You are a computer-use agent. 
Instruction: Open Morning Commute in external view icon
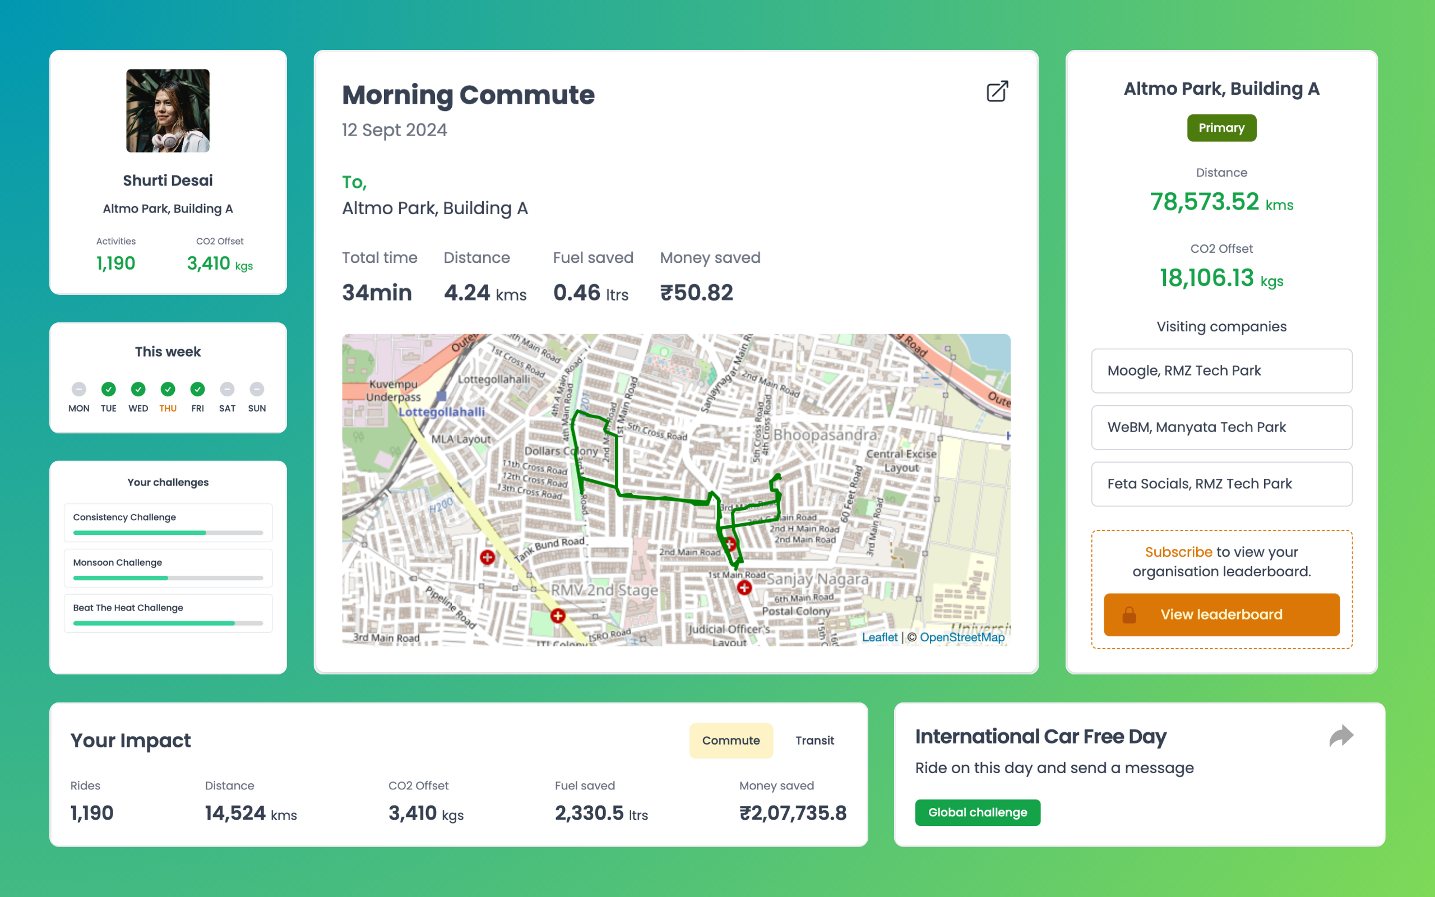coord(997,91)
